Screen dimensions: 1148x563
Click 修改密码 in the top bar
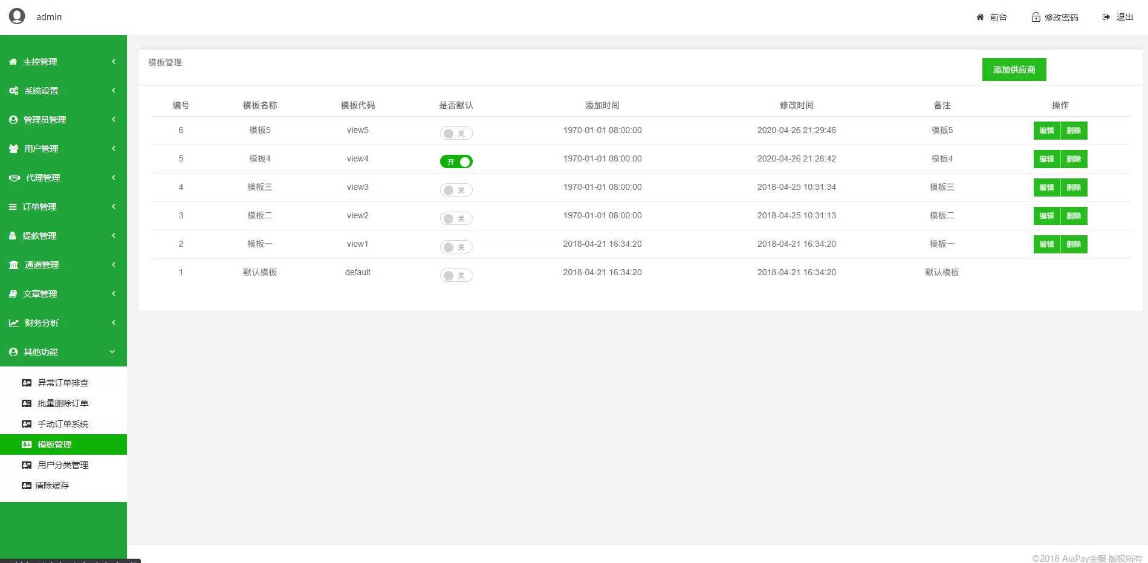(x=1055, y=17)
